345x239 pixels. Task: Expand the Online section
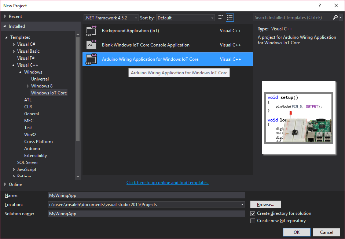(5, 184)
